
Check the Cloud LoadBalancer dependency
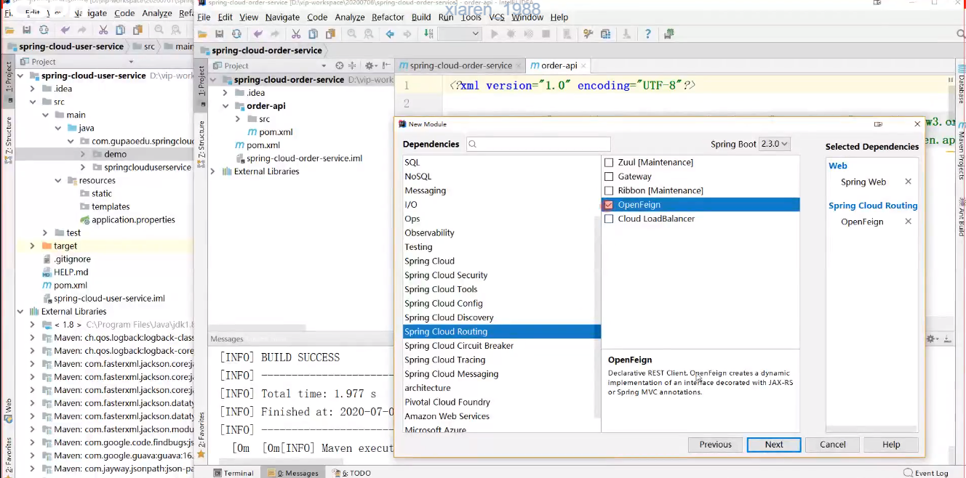coord(610,219)
